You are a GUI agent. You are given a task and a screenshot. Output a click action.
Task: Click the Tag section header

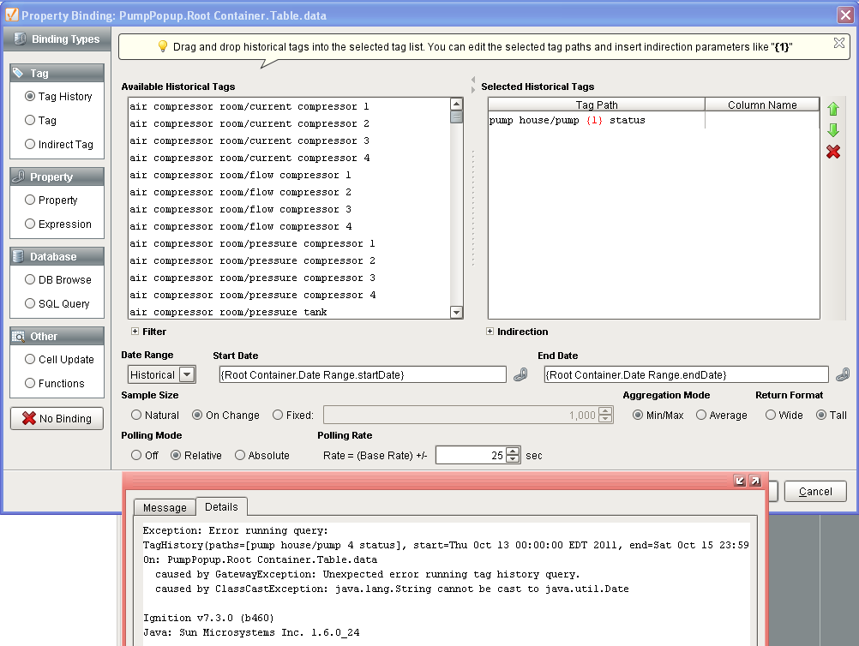(57, 73)
